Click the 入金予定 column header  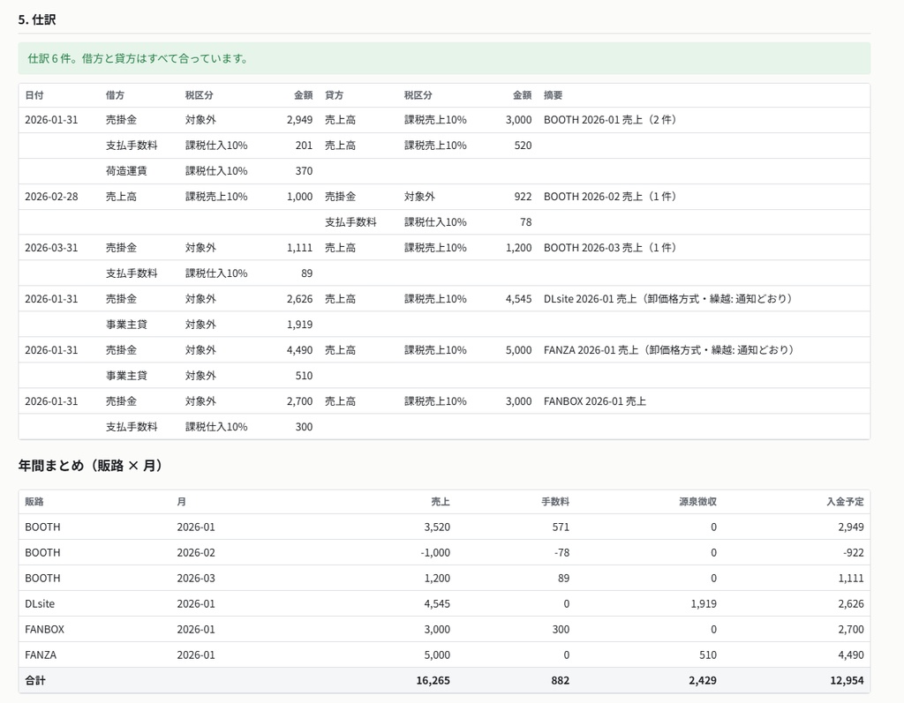845,501
